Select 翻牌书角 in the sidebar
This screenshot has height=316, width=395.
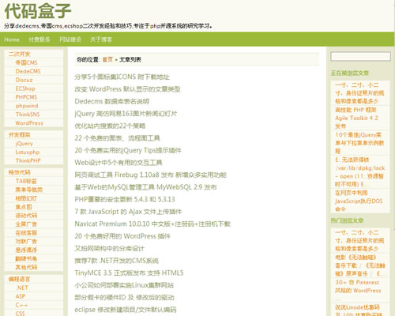coord(26,258)
